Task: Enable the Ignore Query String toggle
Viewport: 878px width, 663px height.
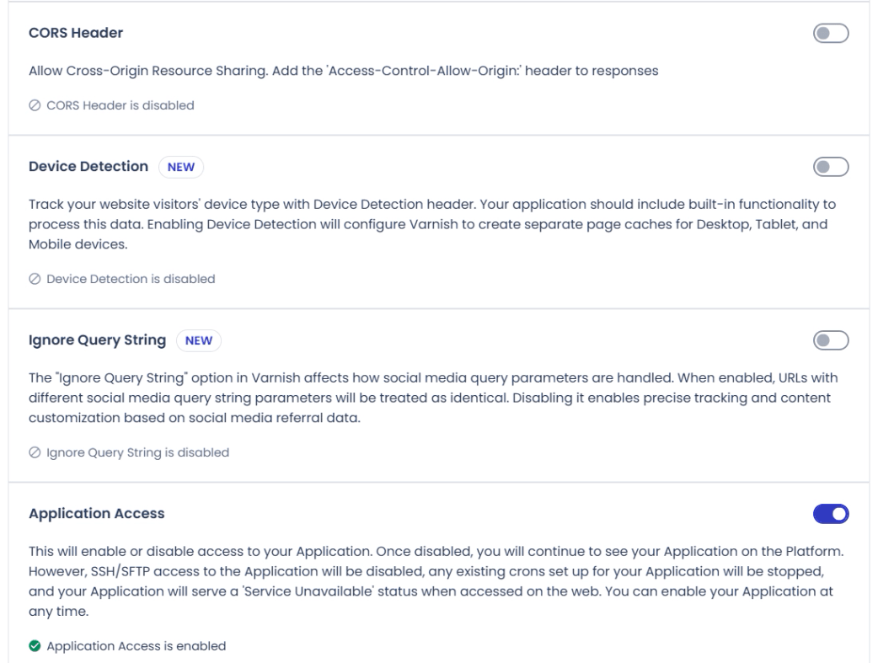Action: tap(831, 340)
